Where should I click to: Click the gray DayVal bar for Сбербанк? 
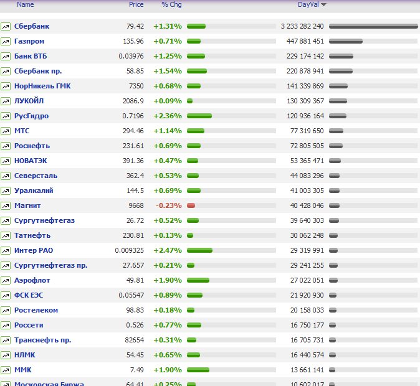(373, 26)
